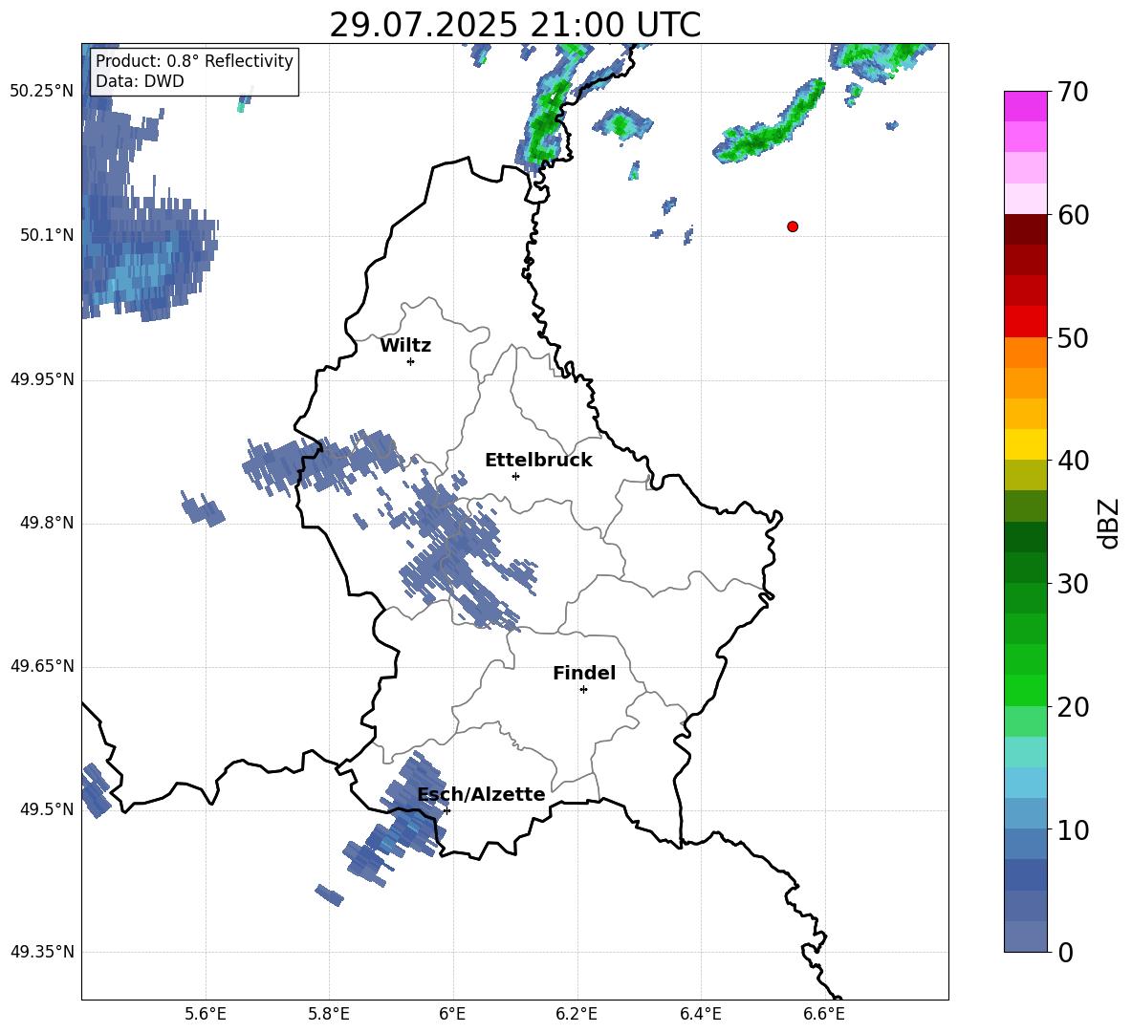
Task: Click the dark green colorbar segment near 35
Action: tap(1025, 537)
